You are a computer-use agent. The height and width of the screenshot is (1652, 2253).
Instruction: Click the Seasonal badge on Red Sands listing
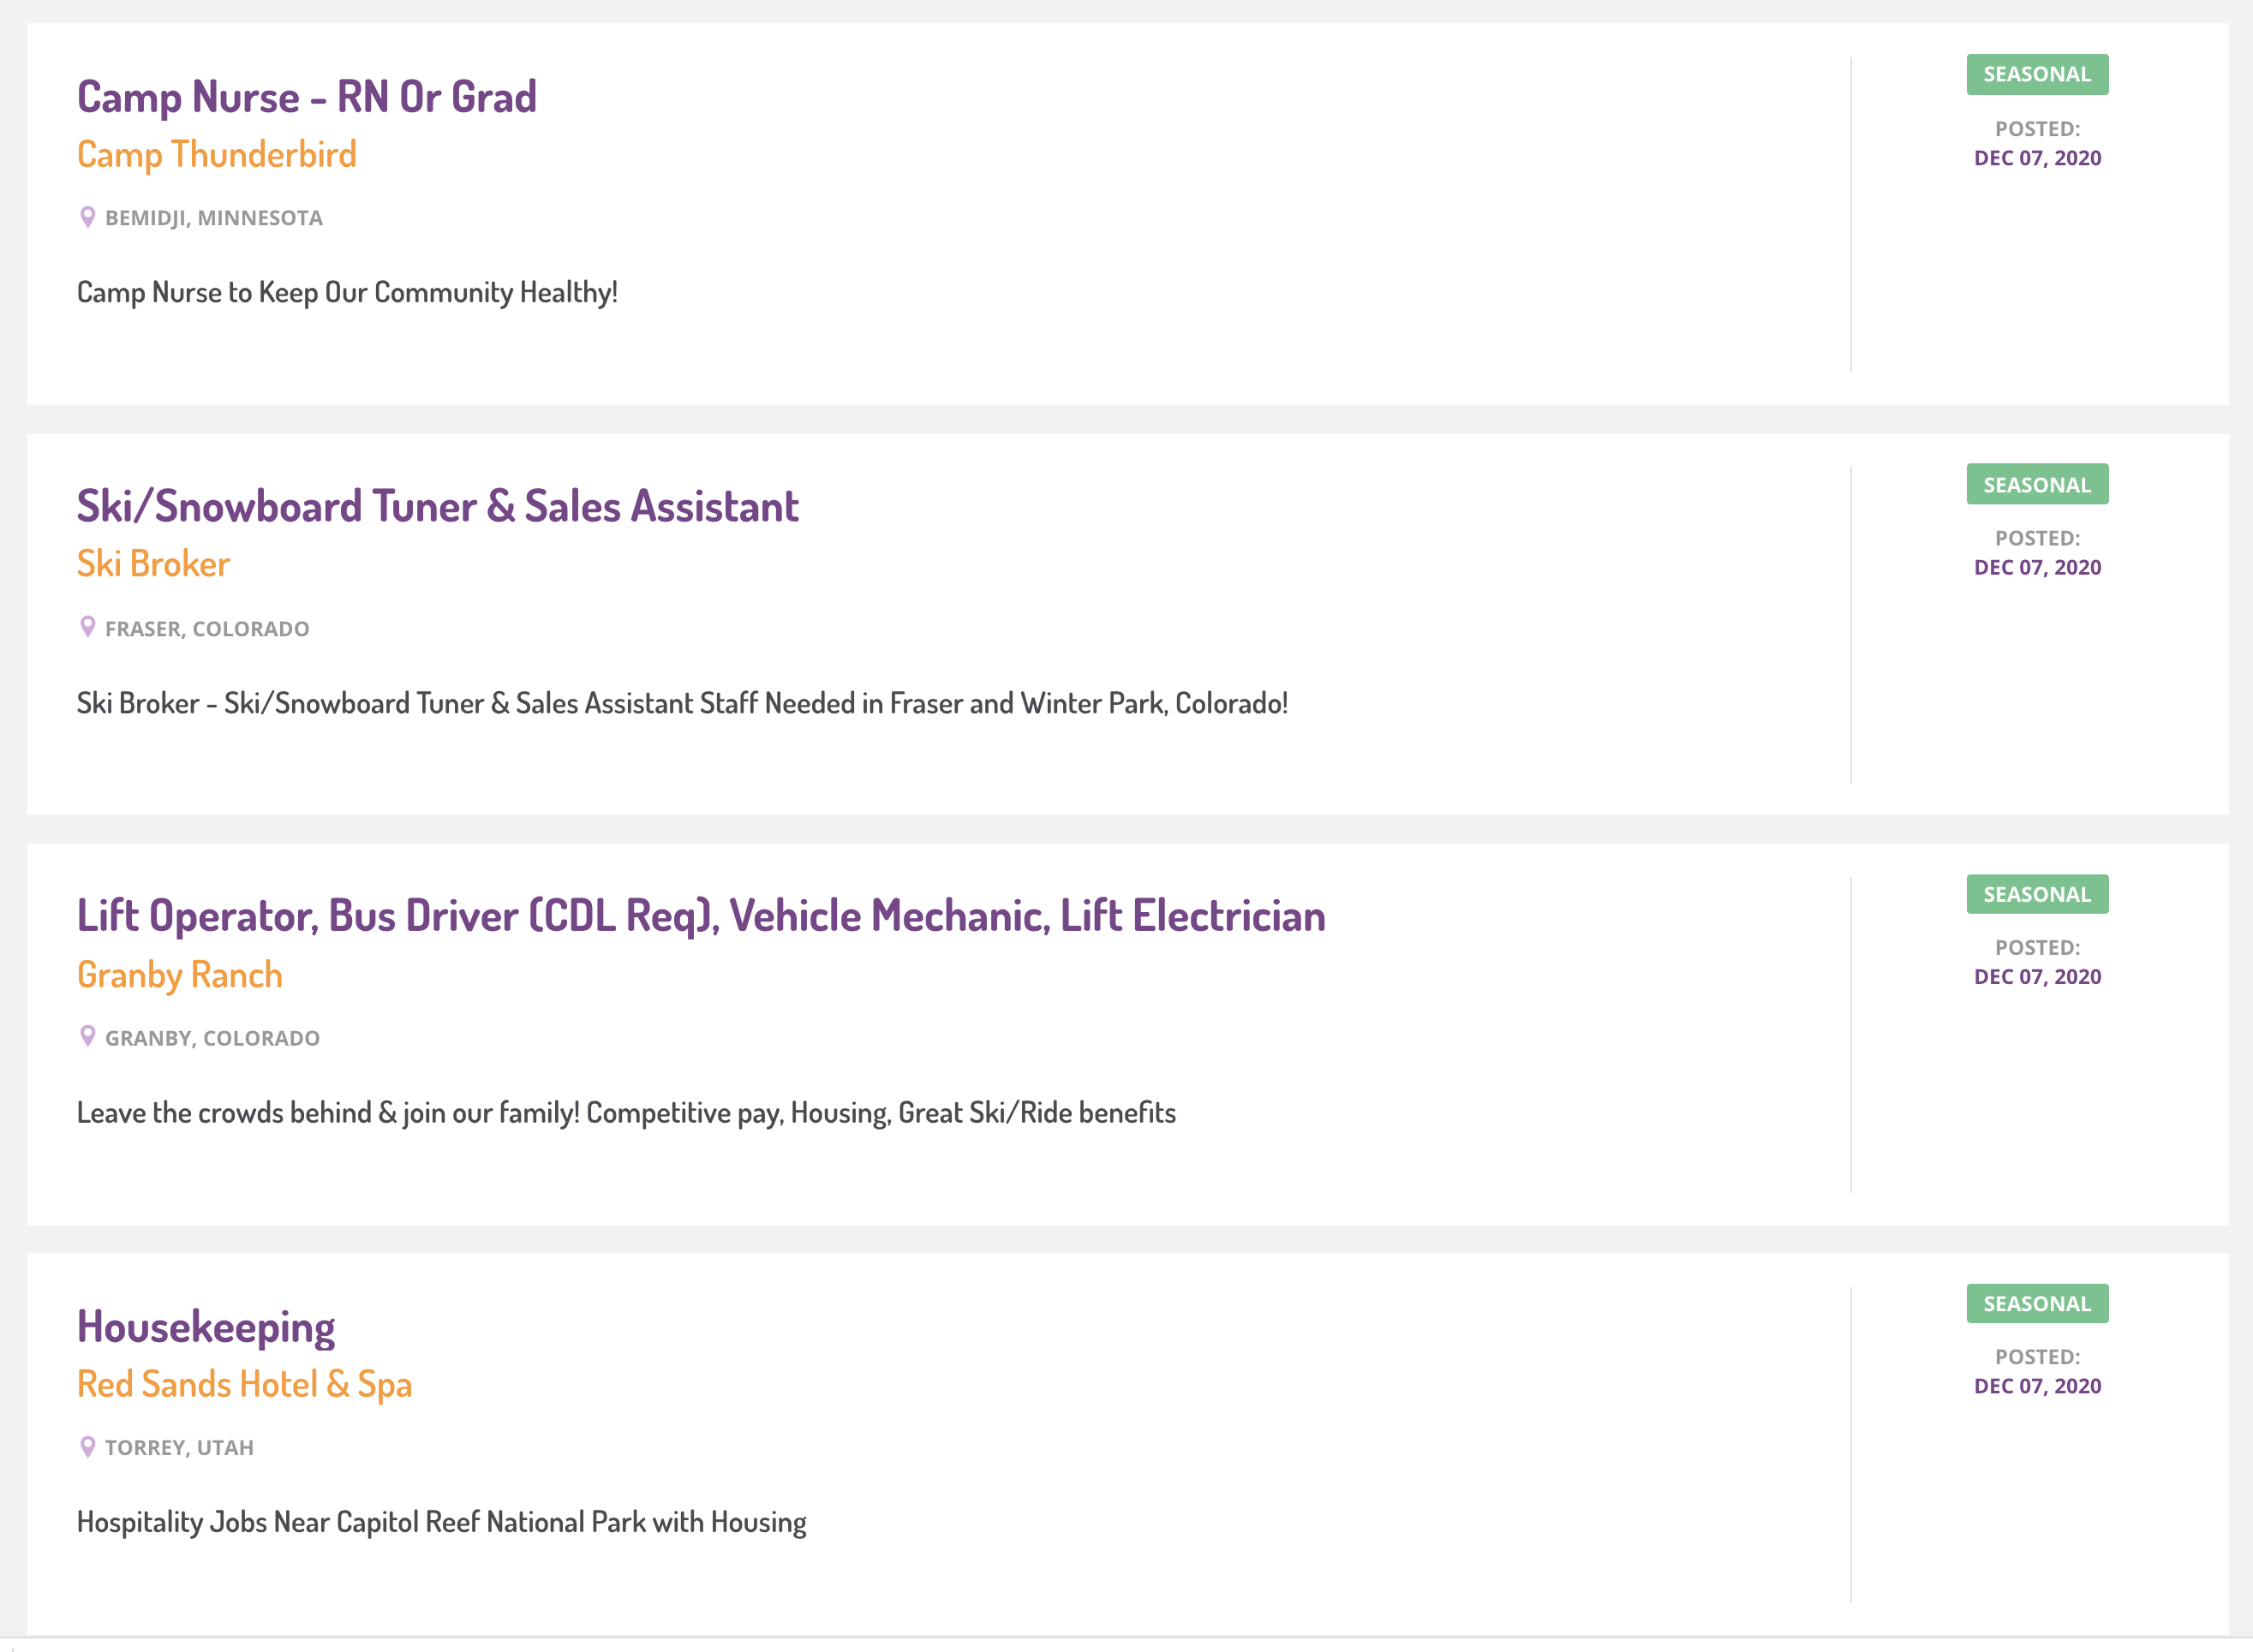pos(2037,1304)
